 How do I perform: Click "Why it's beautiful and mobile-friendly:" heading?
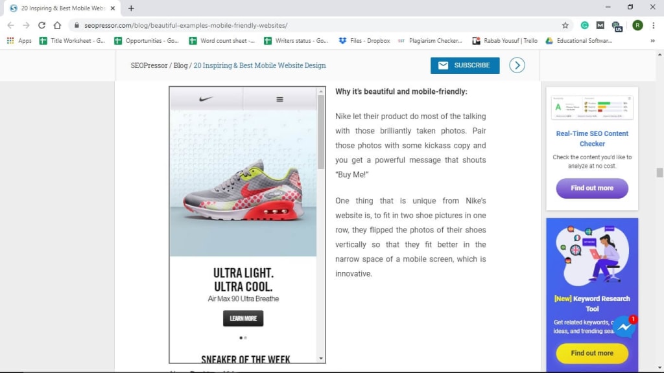click(x=401, y=92)
